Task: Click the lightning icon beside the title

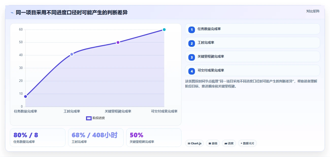Action: pos(12,13)
